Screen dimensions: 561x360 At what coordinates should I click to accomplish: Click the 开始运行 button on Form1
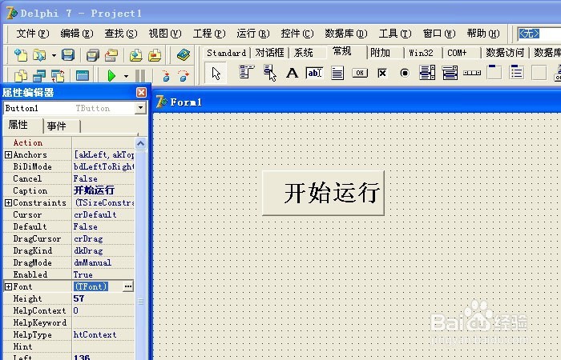(x=323, y=193)
